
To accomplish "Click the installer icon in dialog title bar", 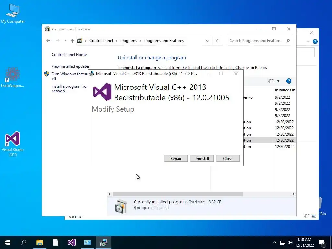I will pyautogui.click(x=92, y=74).
